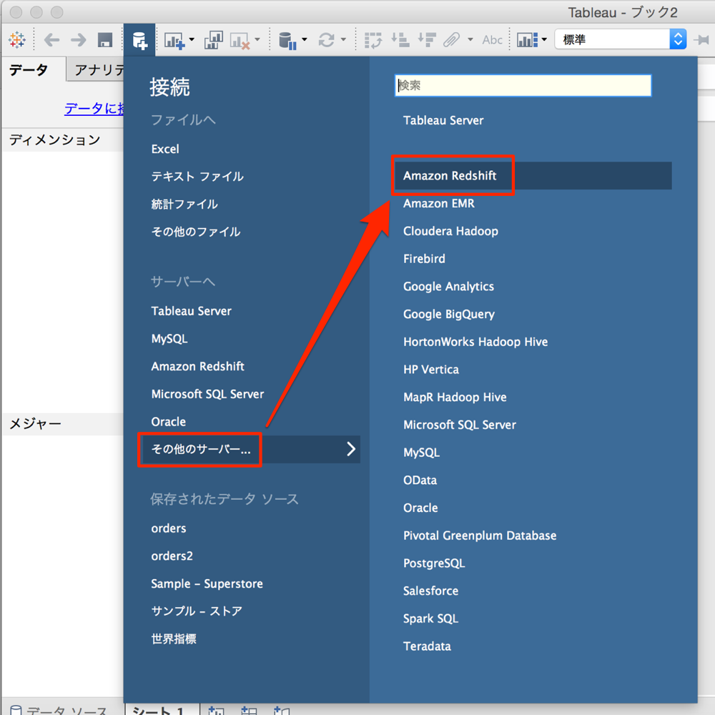Expand その他のサーバー submenu arrow
This screenshot has width=715, height=715.
350,450
